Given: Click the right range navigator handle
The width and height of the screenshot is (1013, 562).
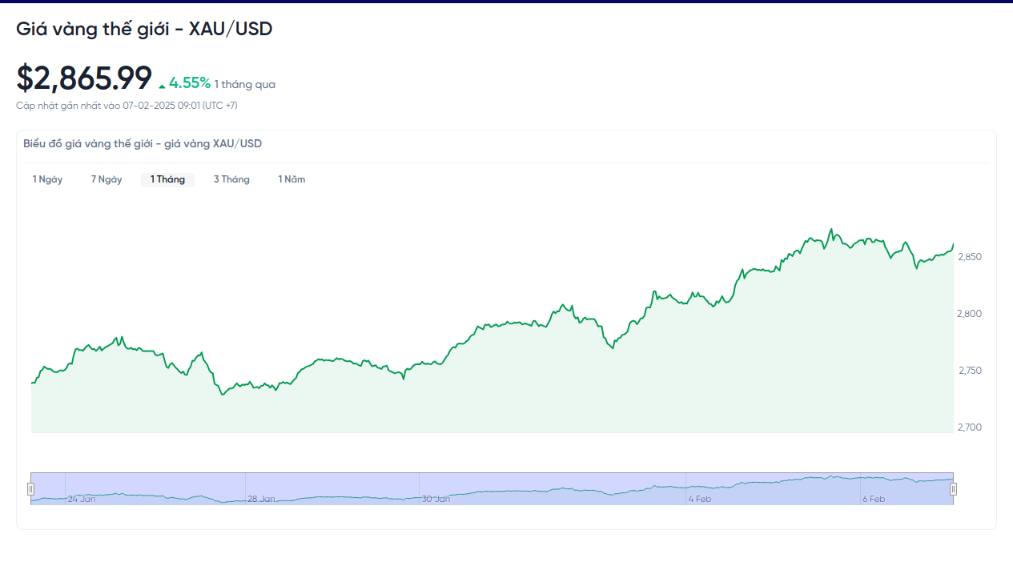Looking at the screenshot, I should (954, 489).
